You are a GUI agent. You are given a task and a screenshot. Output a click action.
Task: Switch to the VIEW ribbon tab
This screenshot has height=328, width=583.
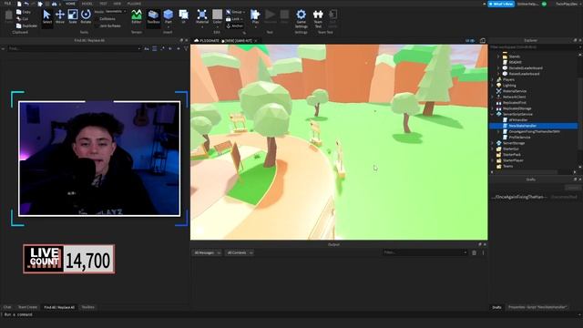(x=118, y=4)
